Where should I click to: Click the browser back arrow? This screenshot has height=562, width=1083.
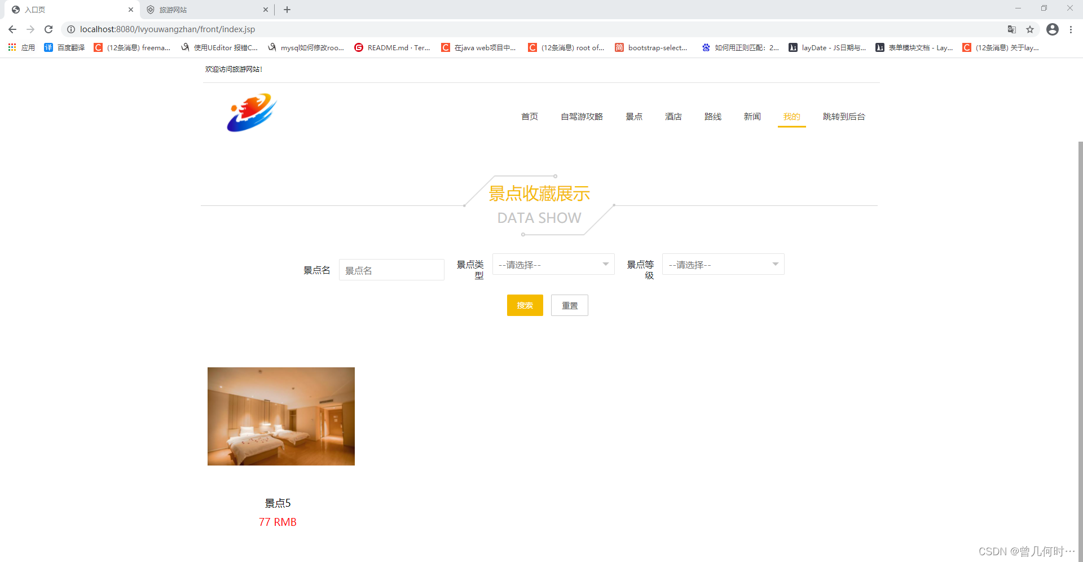(12, 29)
